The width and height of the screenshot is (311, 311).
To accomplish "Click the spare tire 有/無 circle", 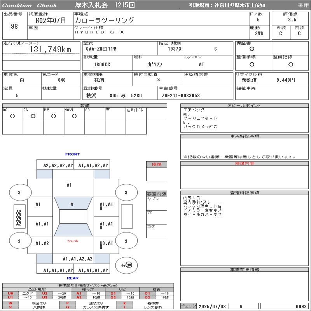I will (126, 265).
